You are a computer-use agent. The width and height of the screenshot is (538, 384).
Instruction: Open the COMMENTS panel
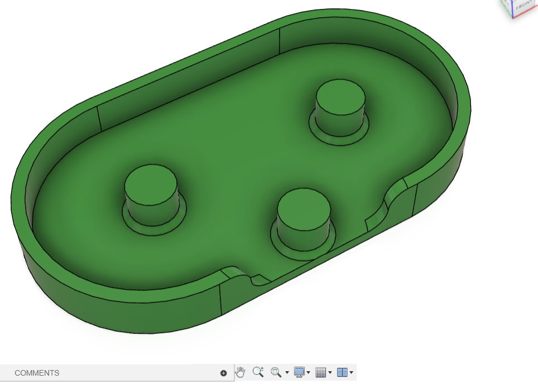[37, 373]
